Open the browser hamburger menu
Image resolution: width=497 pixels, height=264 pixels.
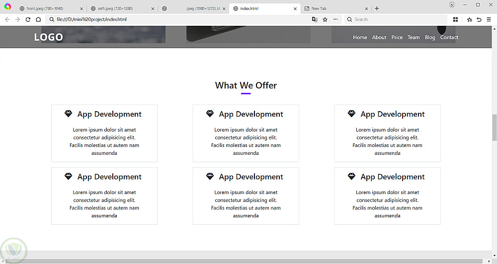tap(489, 19)
